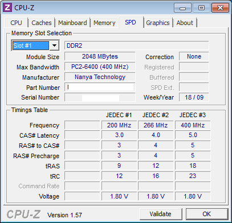Viewport: 232px width, 223px height.
Task: Click the 266 MHz frequency cell
Action: click(x=156, y=125)
